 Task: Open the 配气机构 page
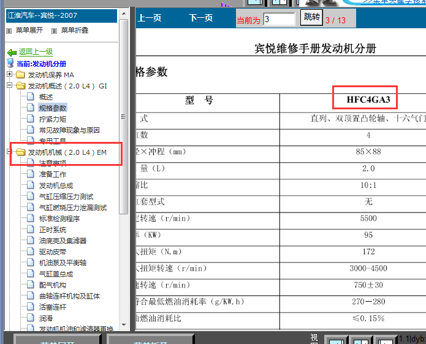pyautogui.click(x=53, y=285)
